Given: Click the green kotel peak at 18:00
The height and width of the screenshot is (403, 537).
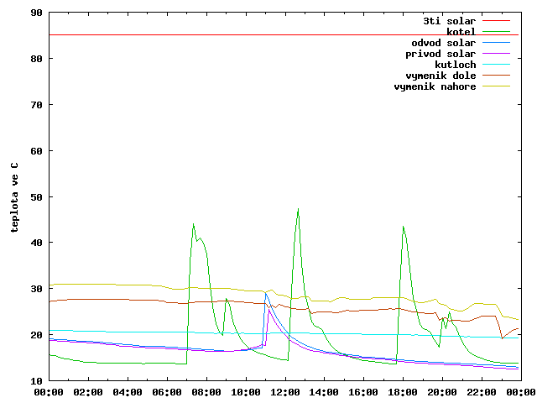Looking at the screenshot, I should tap(404, 227).
